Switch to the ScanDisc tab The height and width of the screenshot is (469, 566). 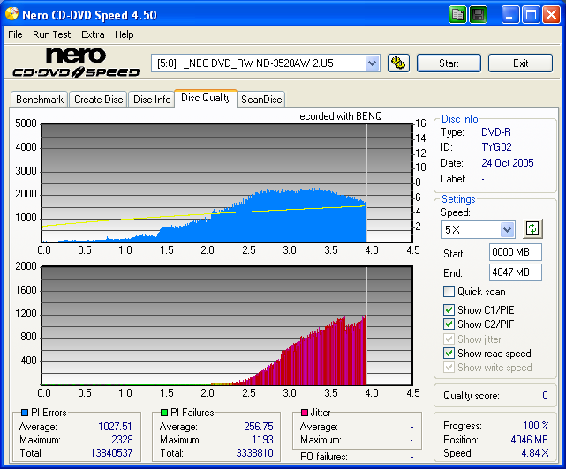(261, 99)
